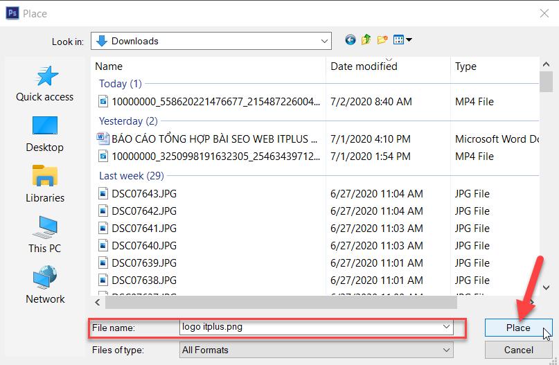Go up one folder level
The width and height of the screenshot is (559, 365).
[366, 40]
